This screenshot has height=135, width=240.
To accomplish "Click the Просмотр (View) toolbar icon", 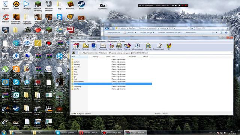I will (x=103, y=46).
